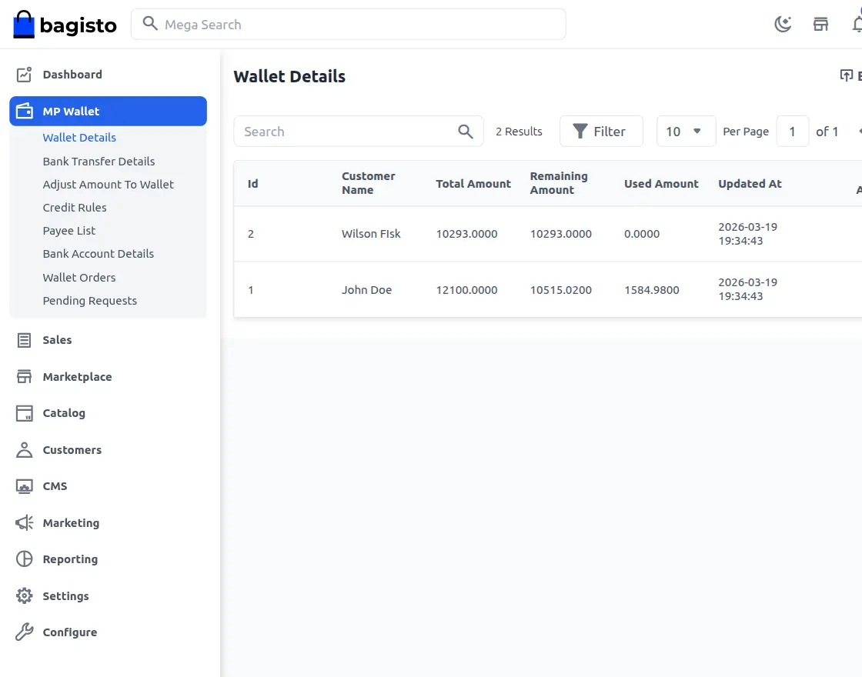Click the Customers sidebar icon
Viewport: 862px width, 677px height.
click(24, 449)
